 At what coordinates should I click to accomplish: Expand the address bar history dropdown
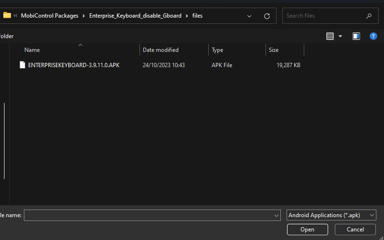coord(249,16)
